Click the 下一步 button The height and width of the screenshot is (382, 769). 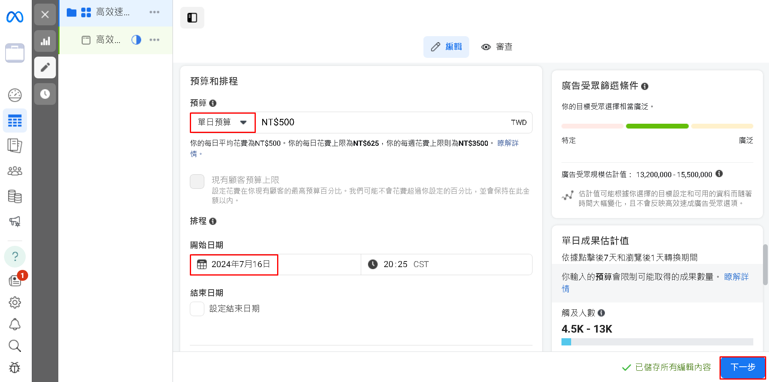[742, 367]
